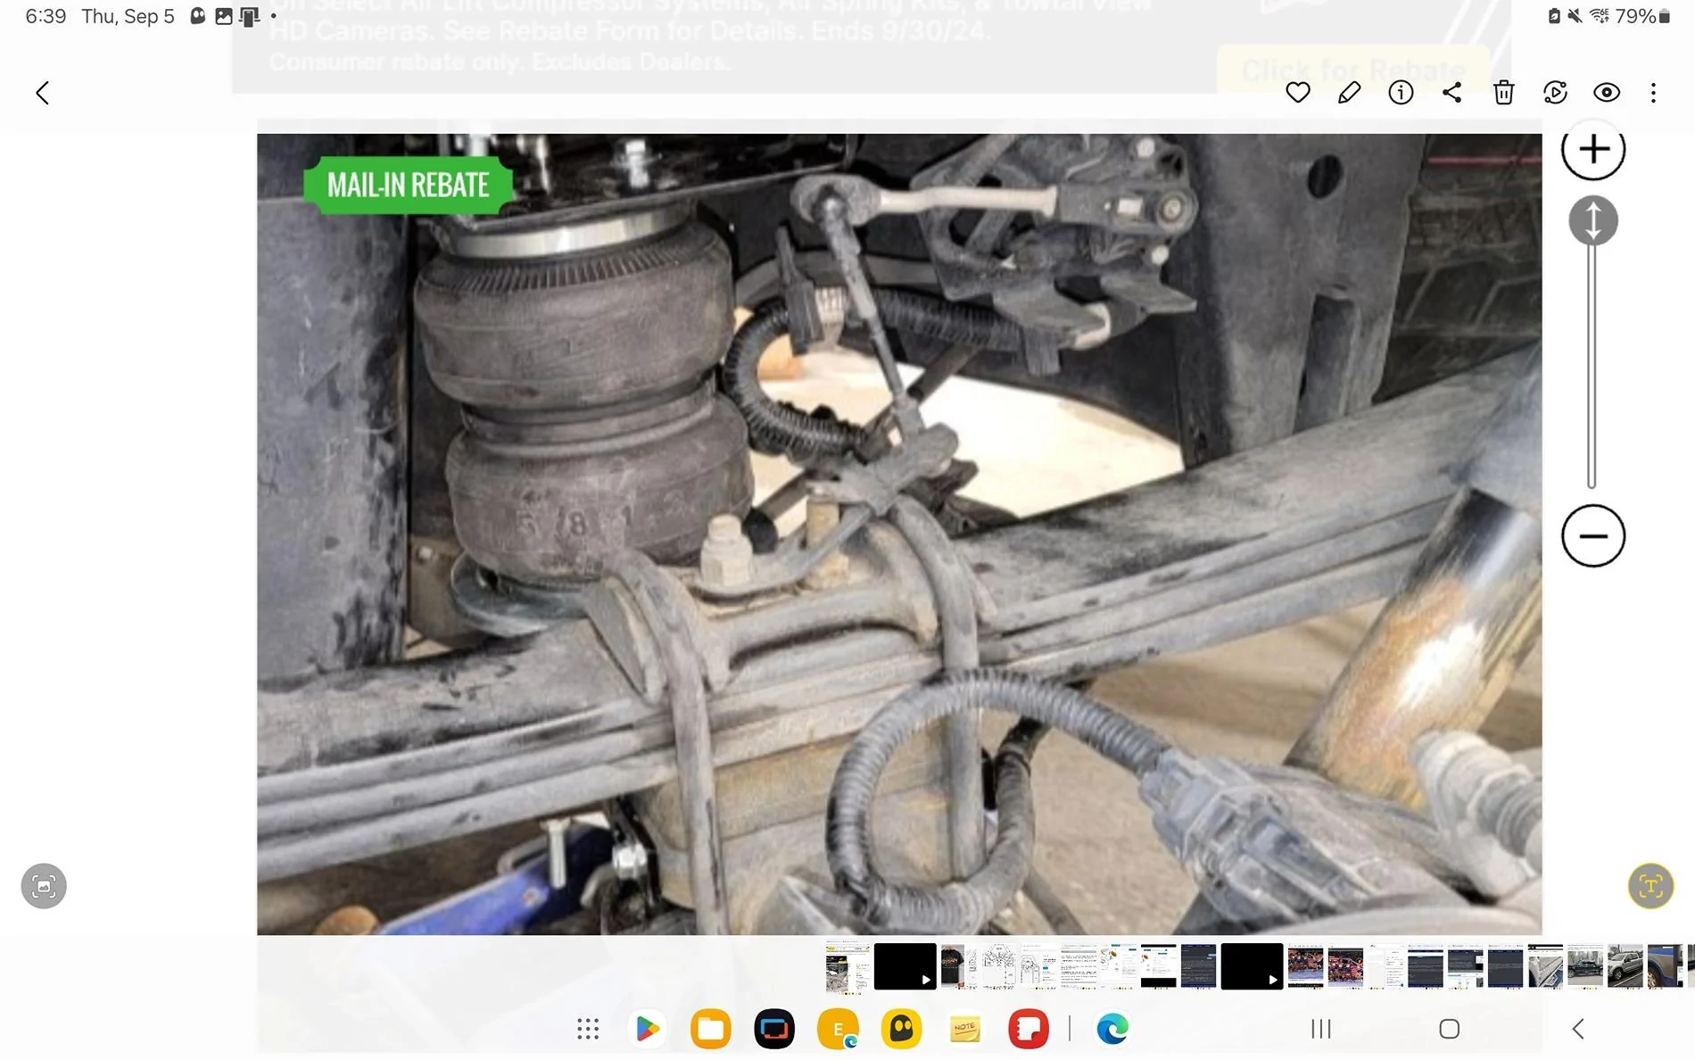Open the app drawer grid
1695x1060 pixels.
coord(588,1028)
